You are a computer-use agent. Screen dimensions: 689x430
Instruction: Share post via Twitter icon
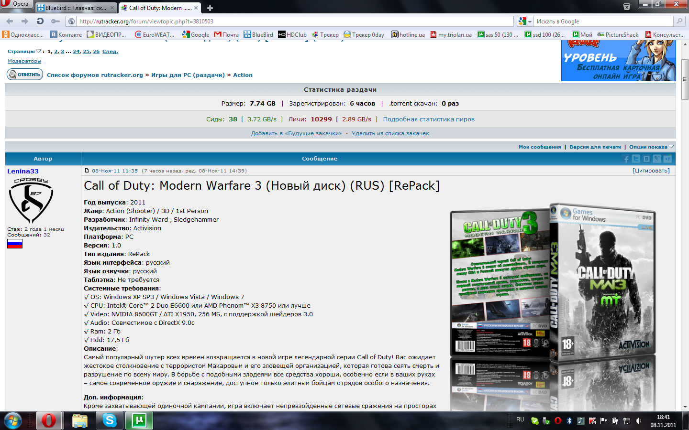(636, 159)
